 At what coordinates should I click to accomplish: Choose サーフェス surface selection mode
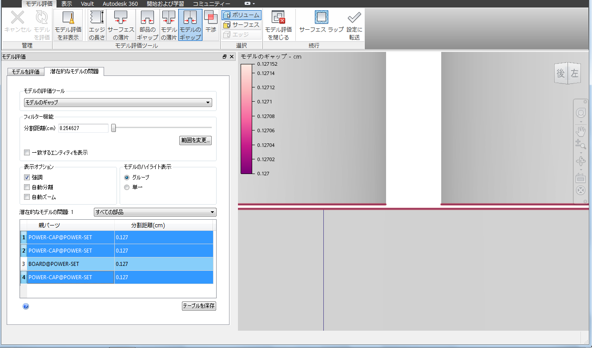tap(242, 25)
